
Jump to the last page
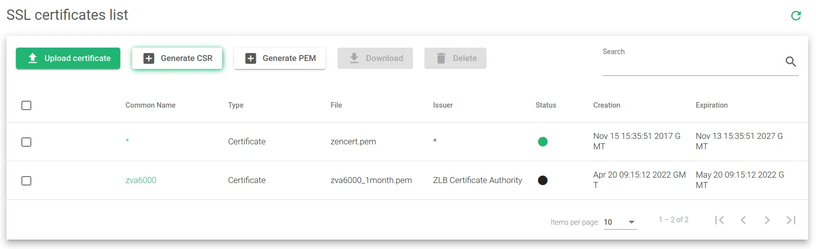(791, 220)
